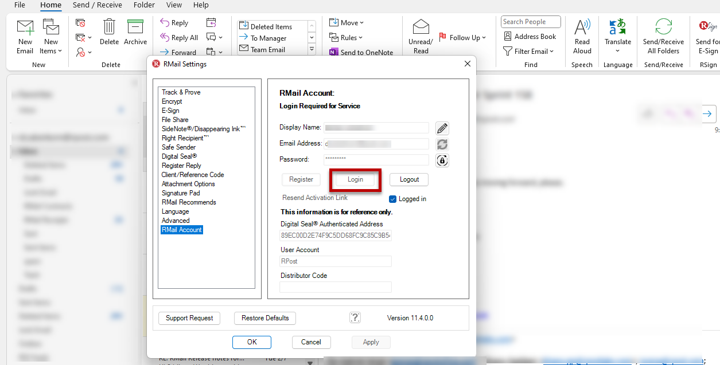The image size is (720, 365).
Task: Select Track & Prove in settings list
Action: click(181, 92)
